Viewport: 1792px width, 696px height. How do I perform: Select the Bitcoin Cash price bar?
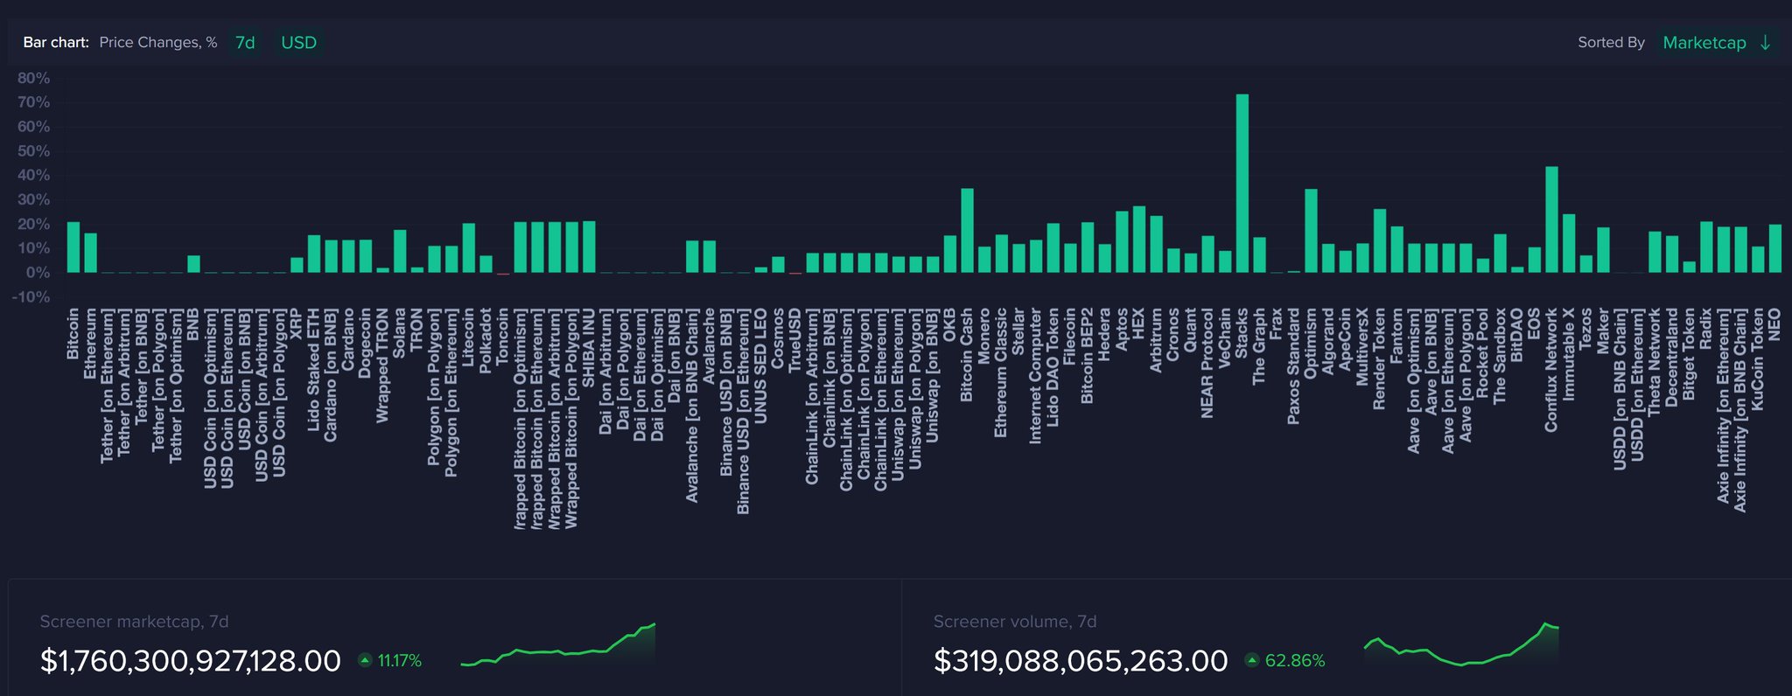(967, 231)
